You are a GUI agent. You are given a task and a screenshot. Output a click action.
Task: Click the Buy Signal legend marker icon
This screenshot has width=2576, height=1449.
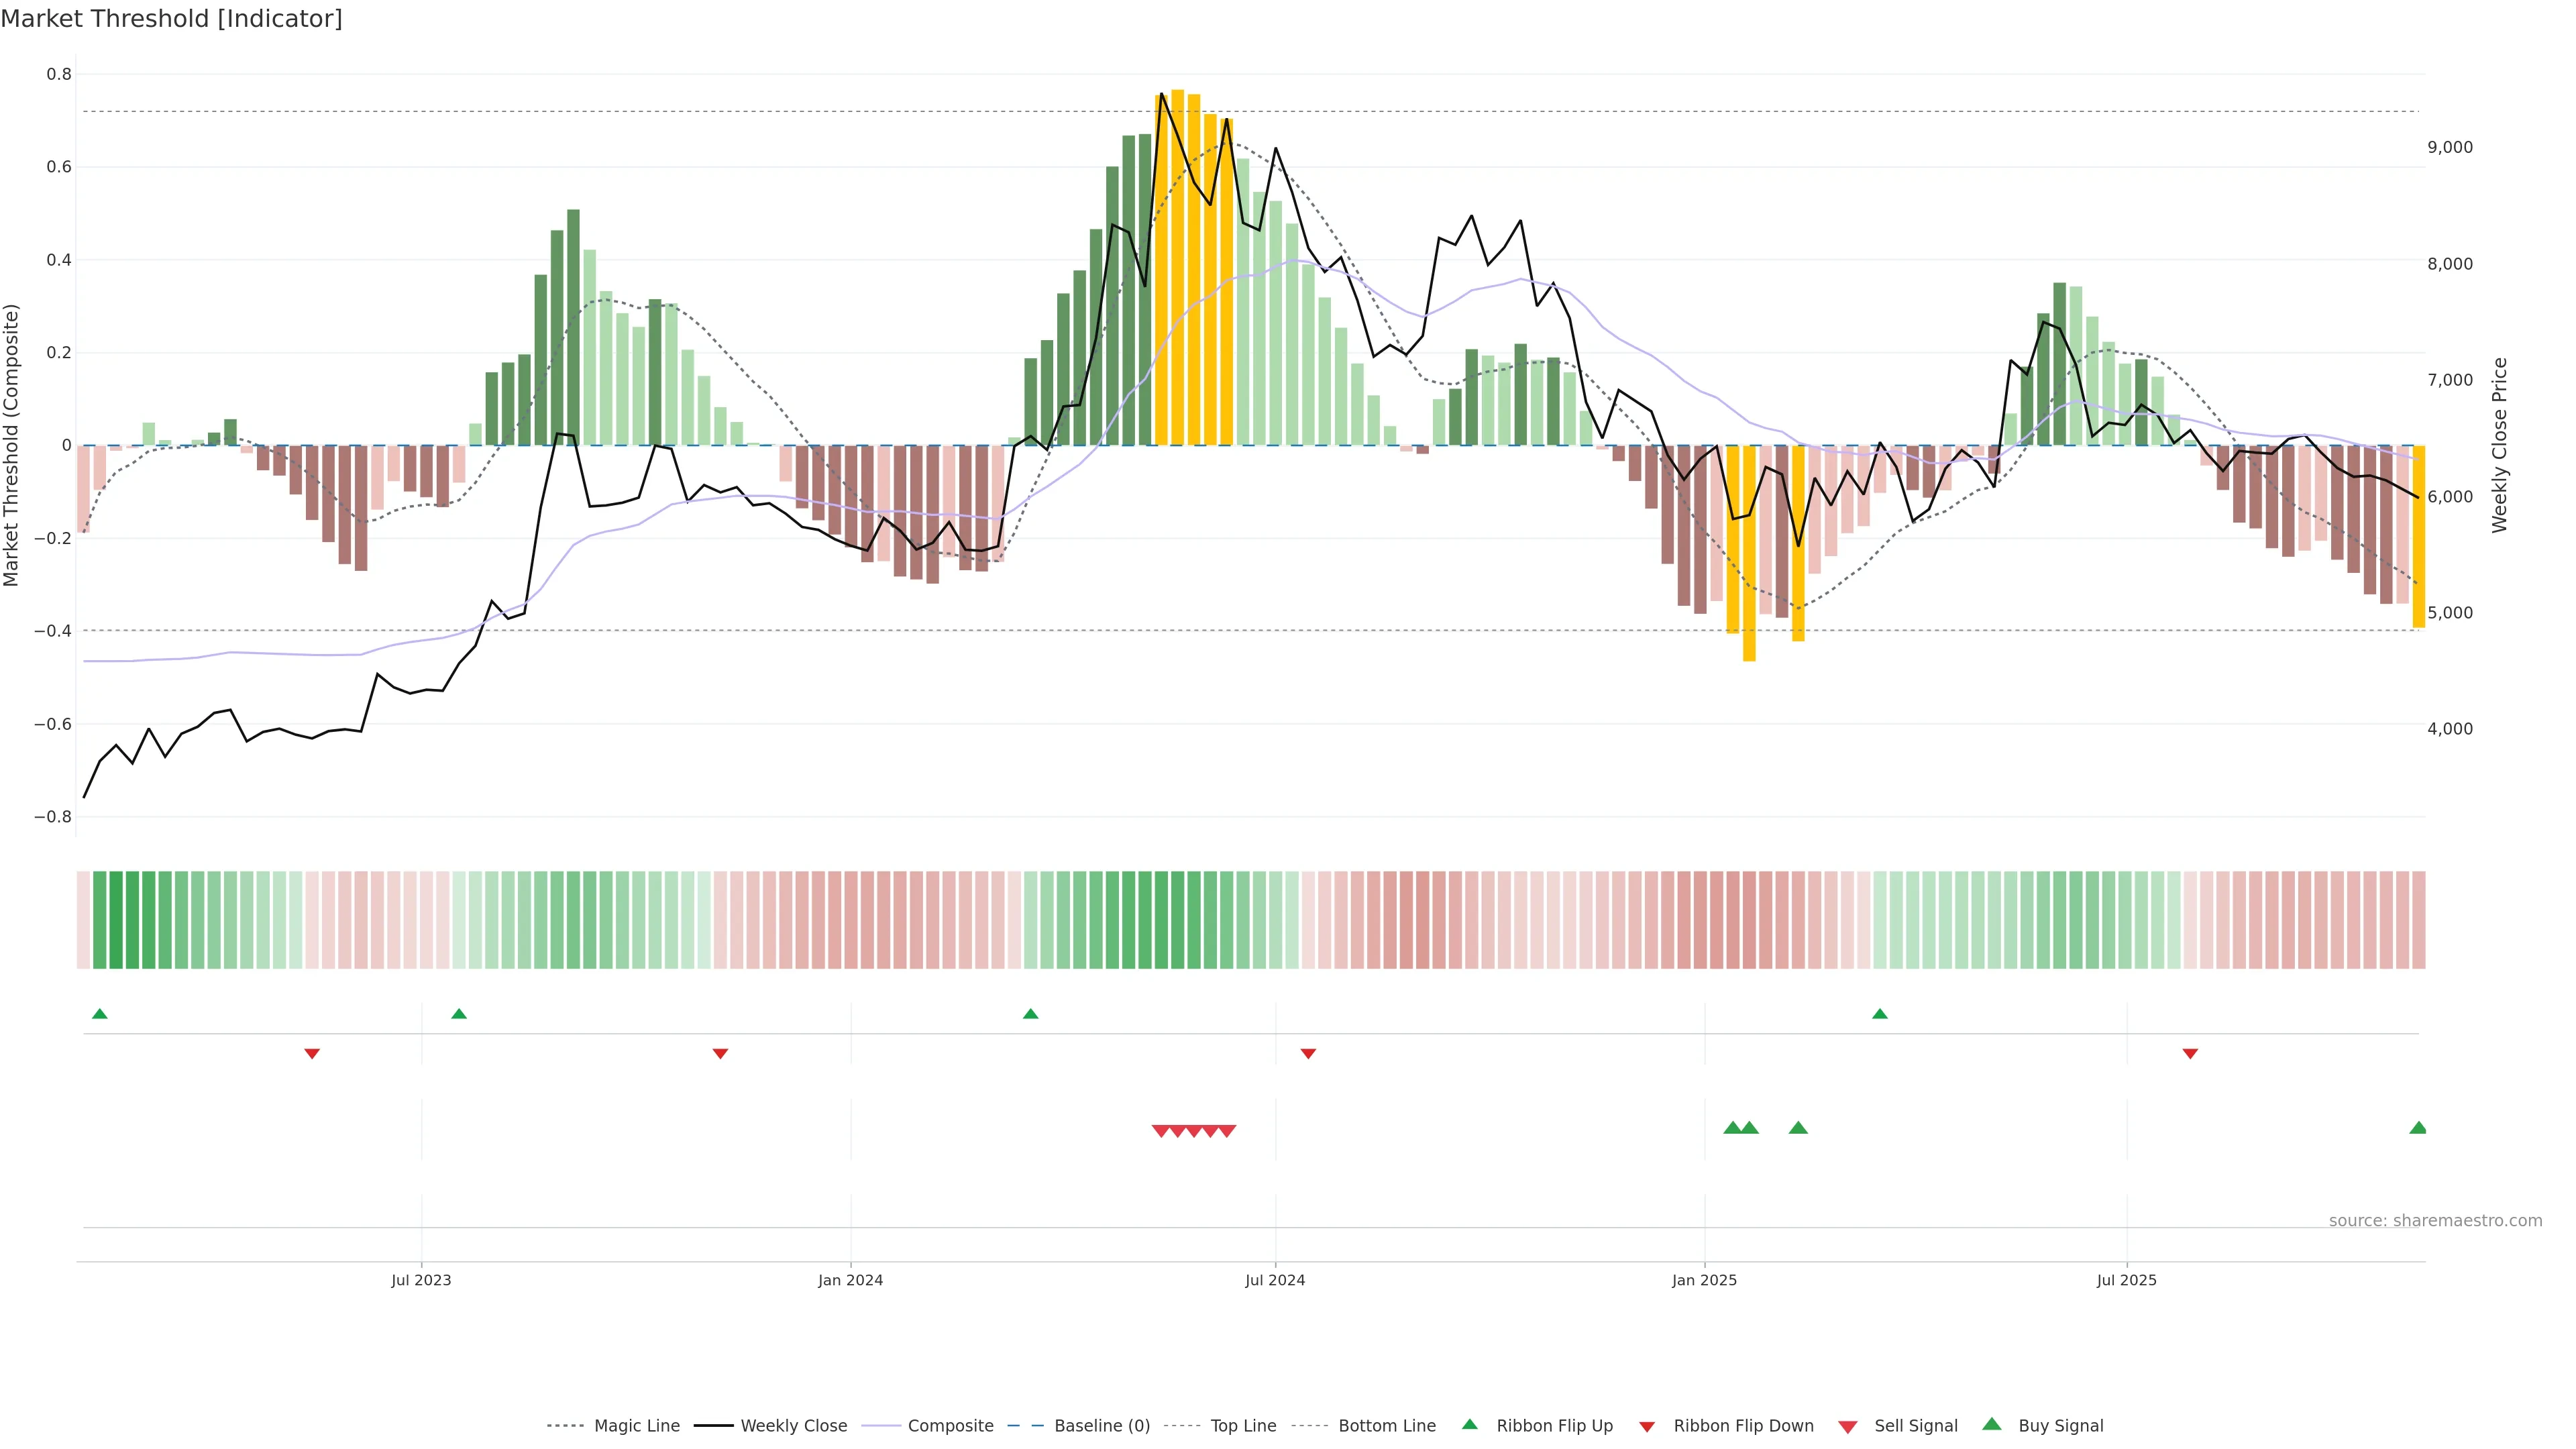pos(1991,1424)
